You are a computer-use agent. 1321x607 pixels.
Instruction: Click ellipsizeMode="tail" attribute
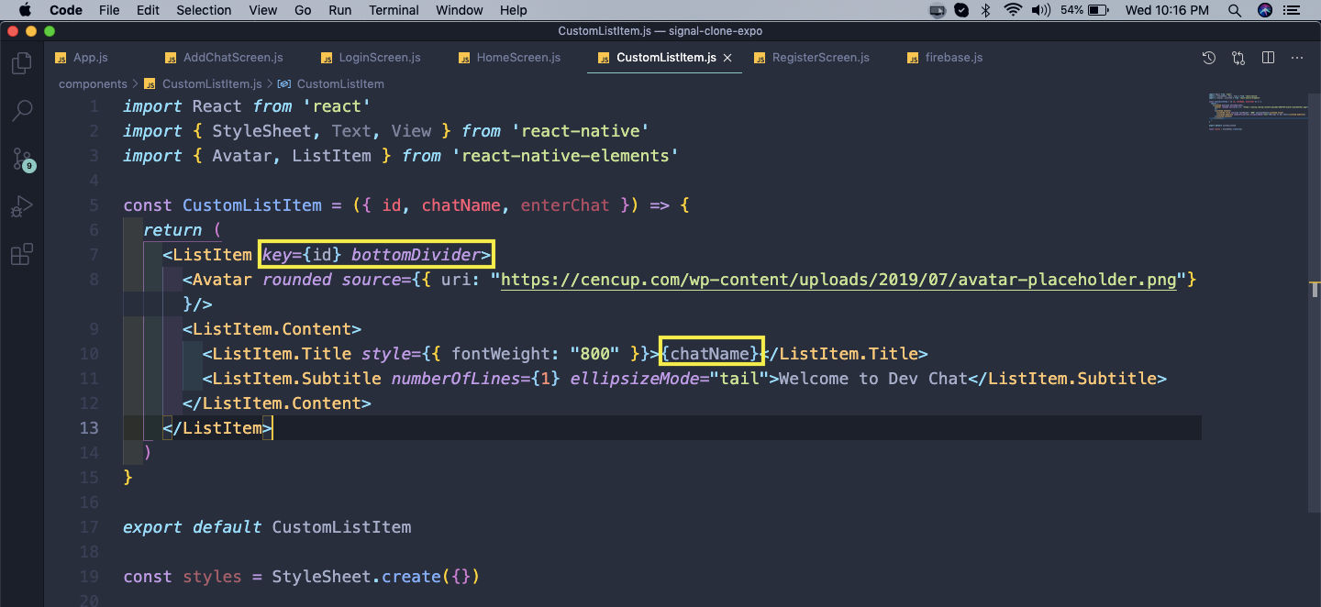(670, 379)
